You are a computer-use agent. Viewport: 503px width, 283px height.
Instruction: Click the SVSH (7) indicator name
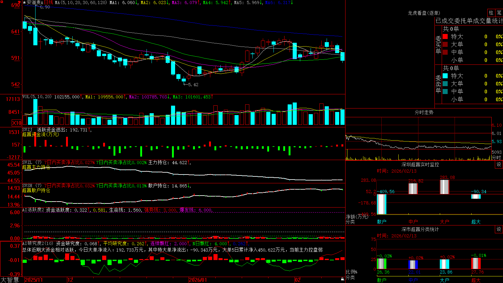pos(32,186)
